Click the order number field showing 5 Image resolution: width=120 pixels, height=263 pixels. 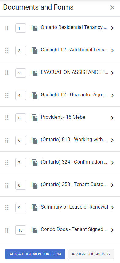coord(21,118)
